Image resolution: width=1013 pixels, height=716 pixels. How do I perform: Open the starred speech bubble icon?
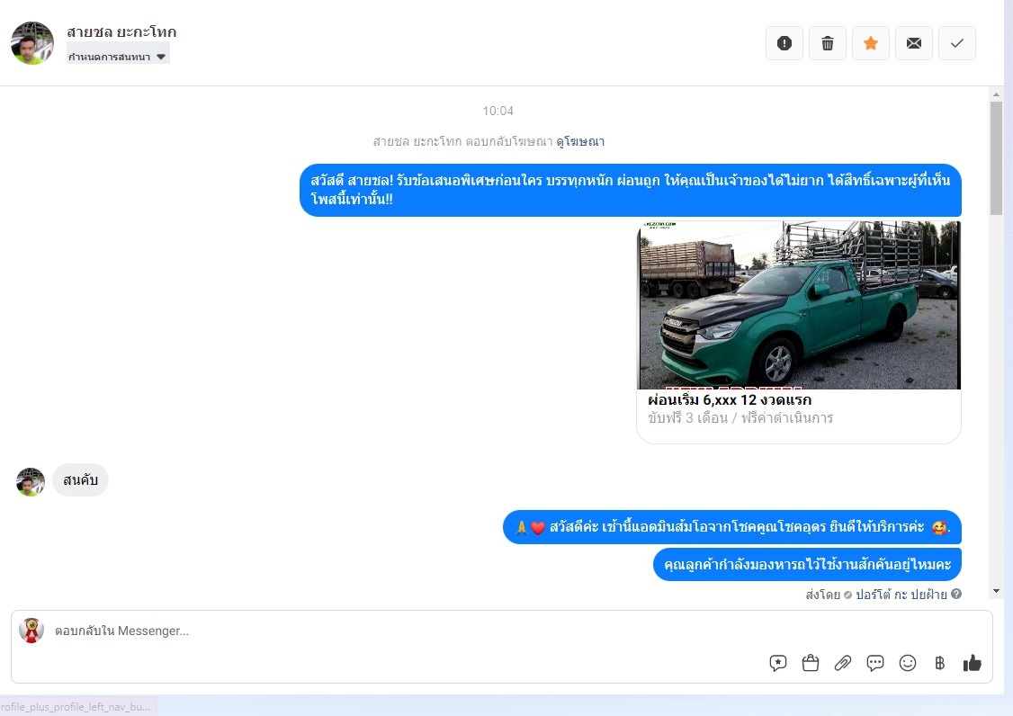pyautogui.click(x=777, y=663)
